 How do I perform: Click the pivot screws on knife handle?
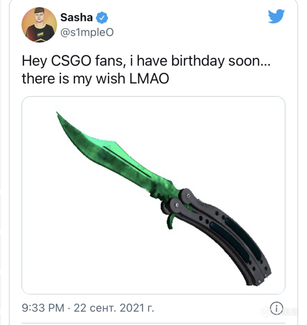(x=182, y=200)
